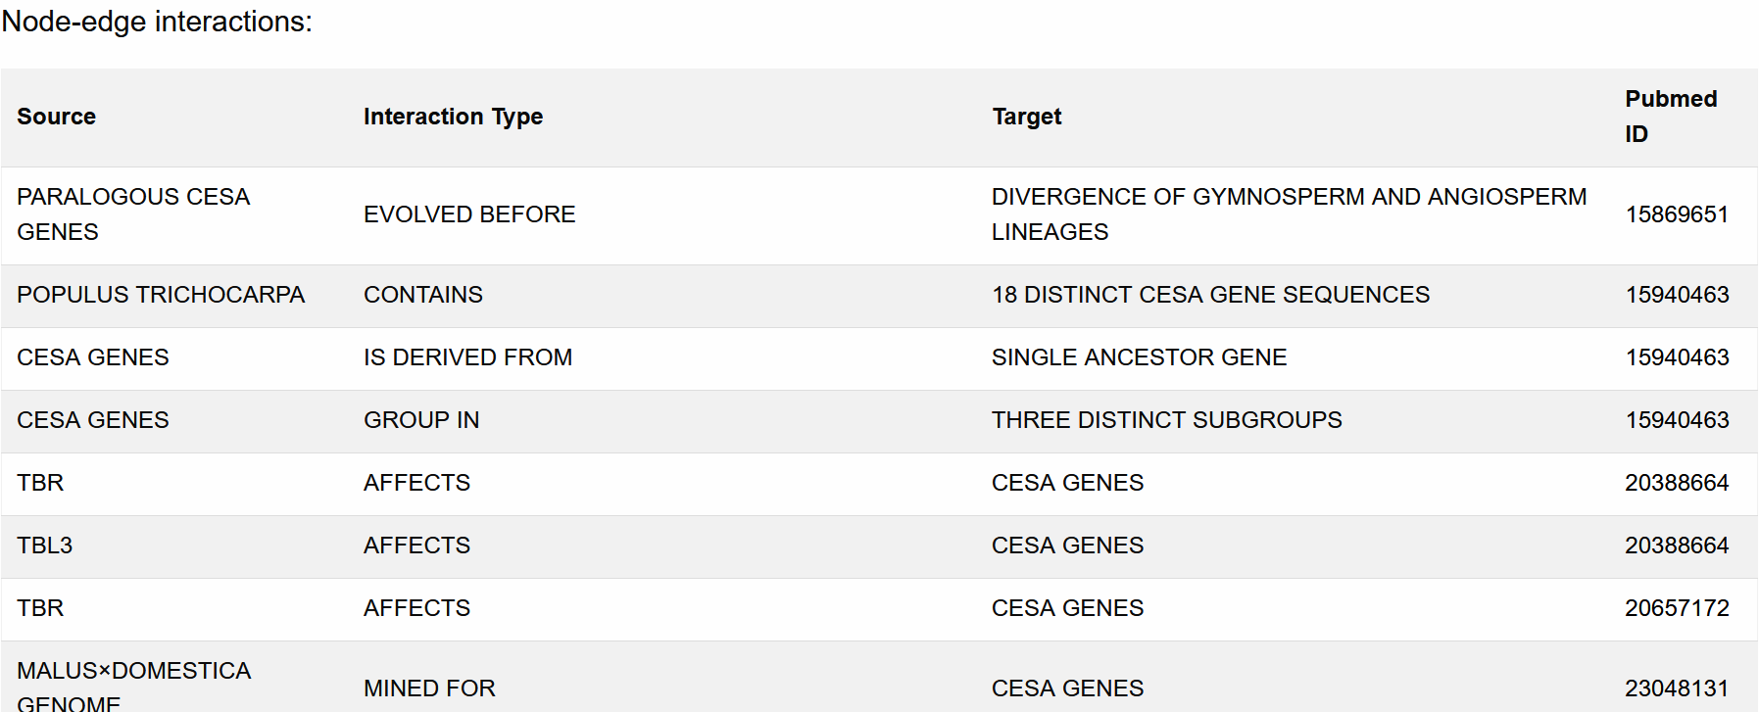The image size is (1759, 712).
Task: Select the EVOLVED BEFORE interaction cell
Action: click(x=469, y=214)
